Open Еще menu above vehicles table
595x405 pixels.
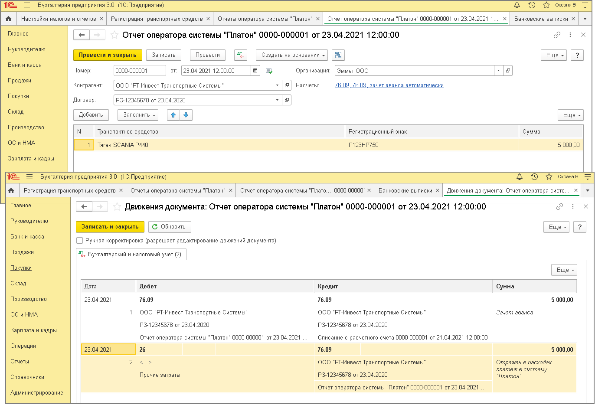[x=571, y=115]
